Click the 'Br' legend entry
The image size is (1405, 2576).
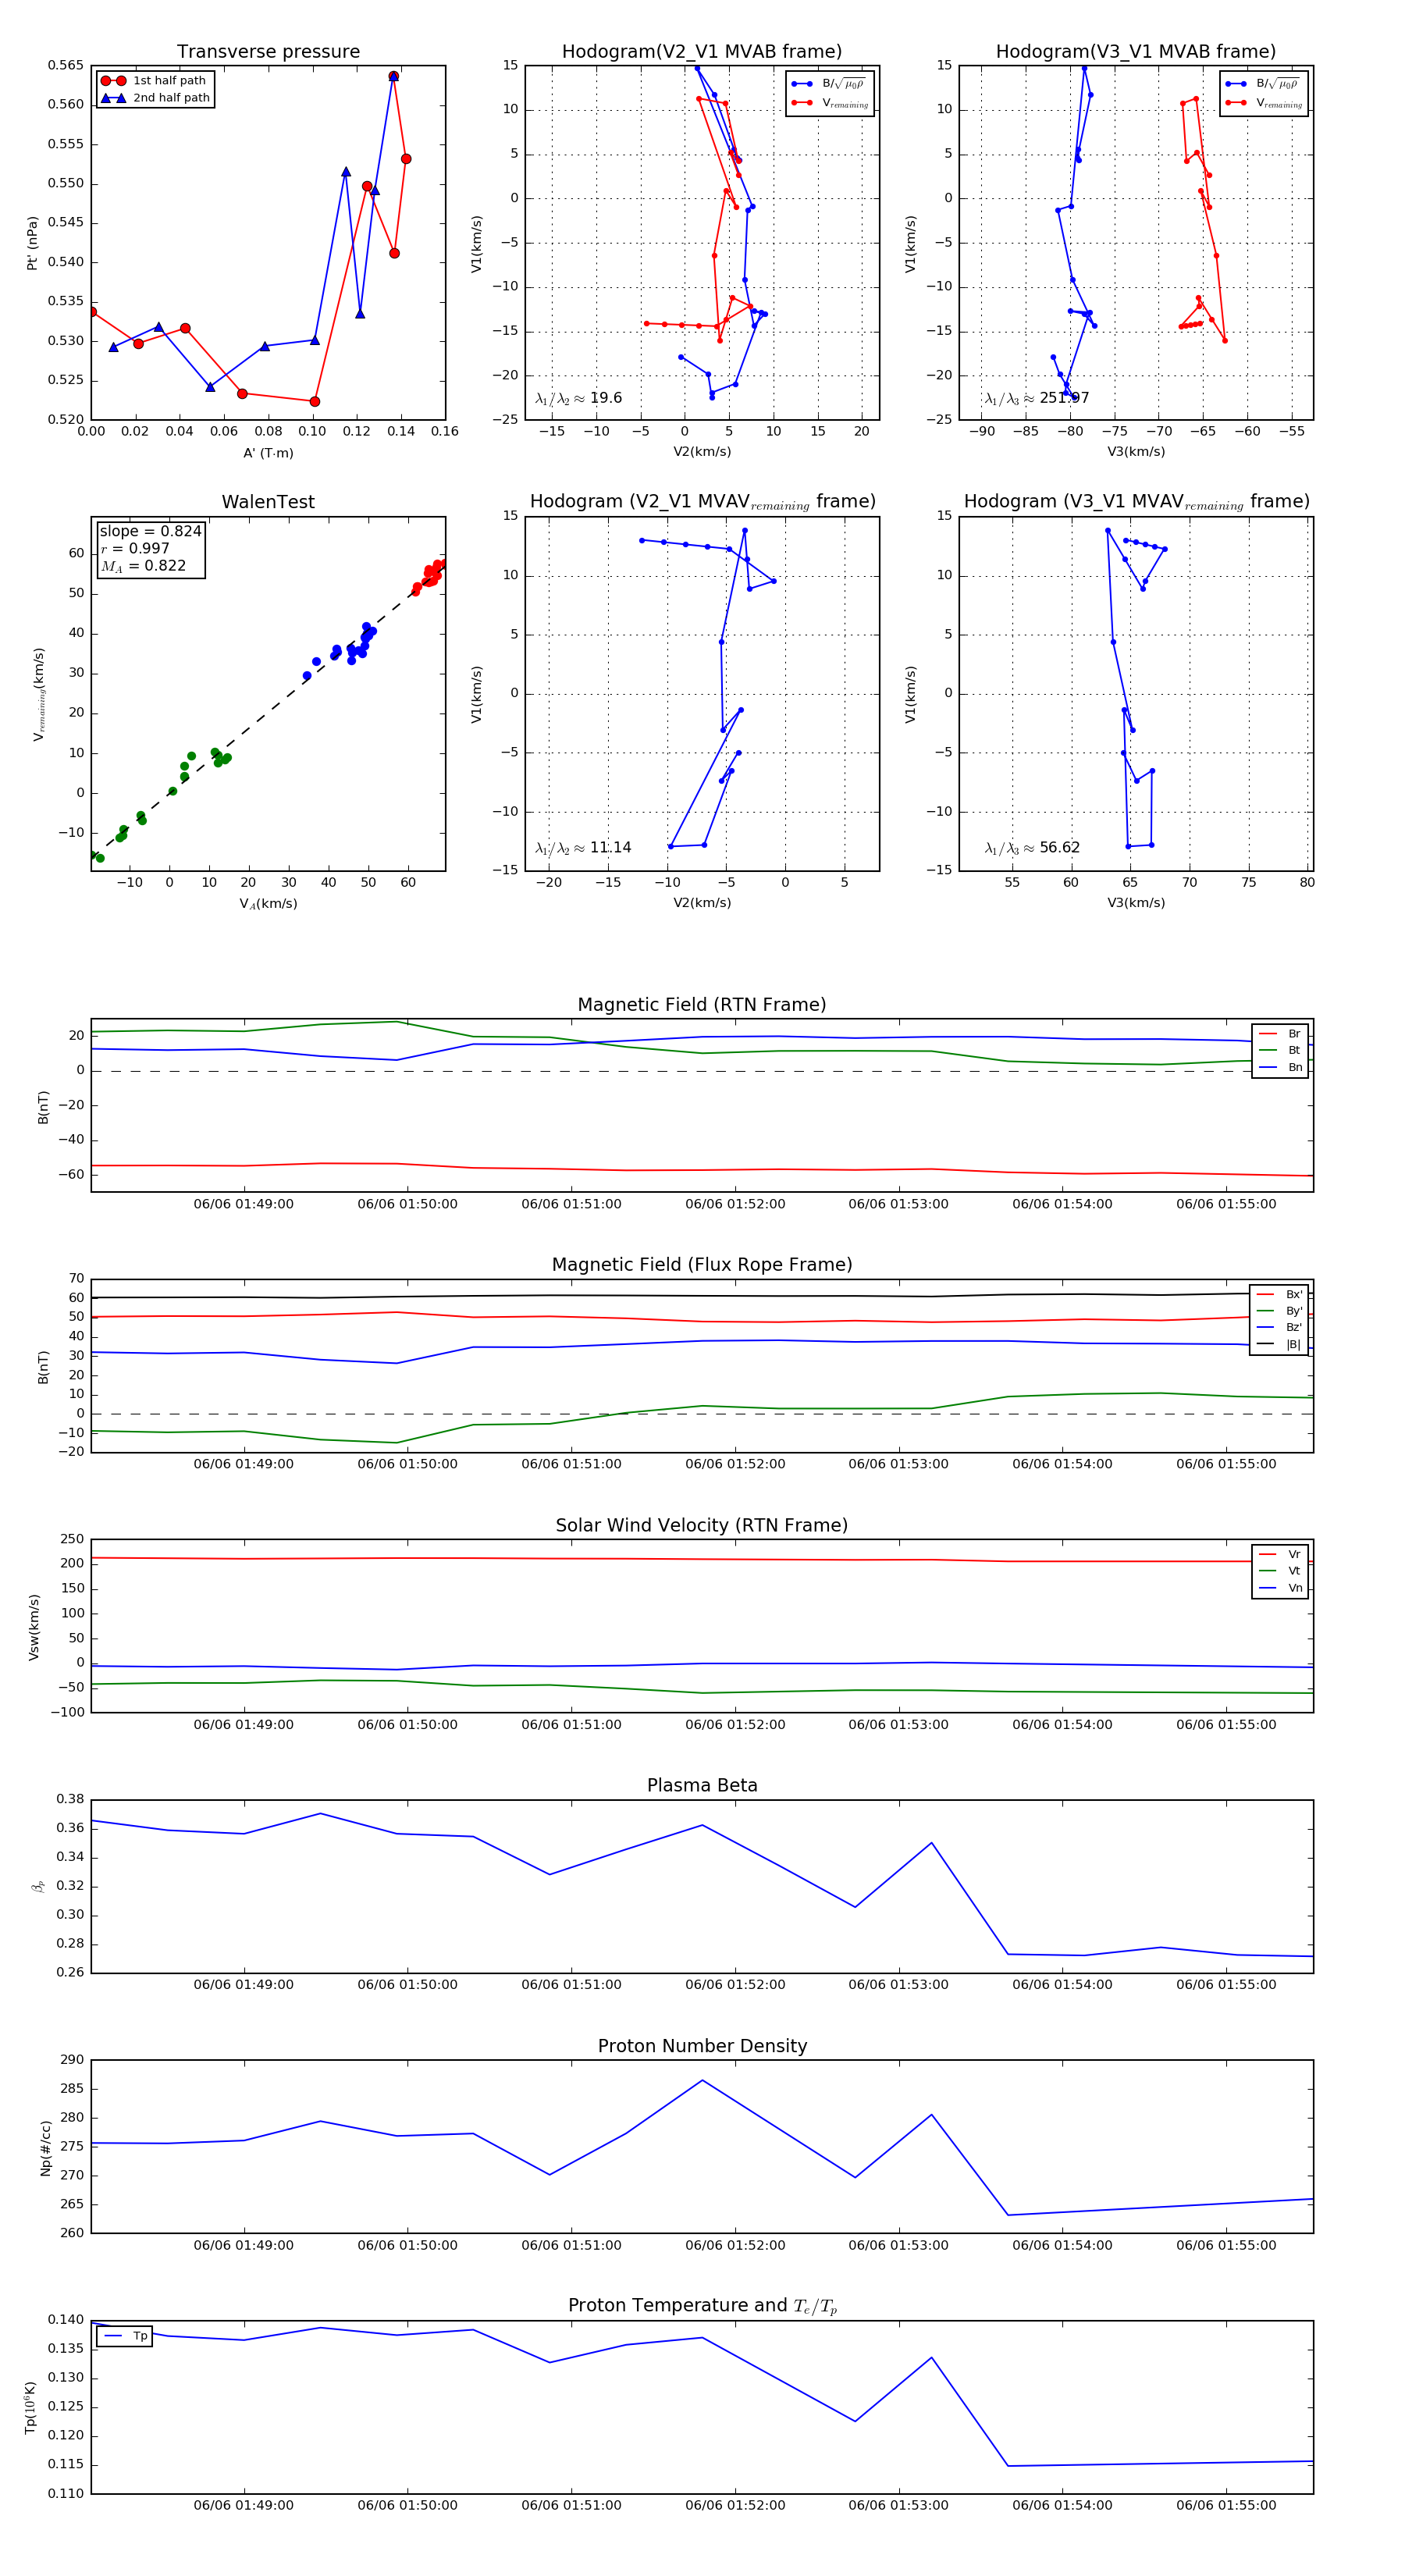click(1281, 1034)
